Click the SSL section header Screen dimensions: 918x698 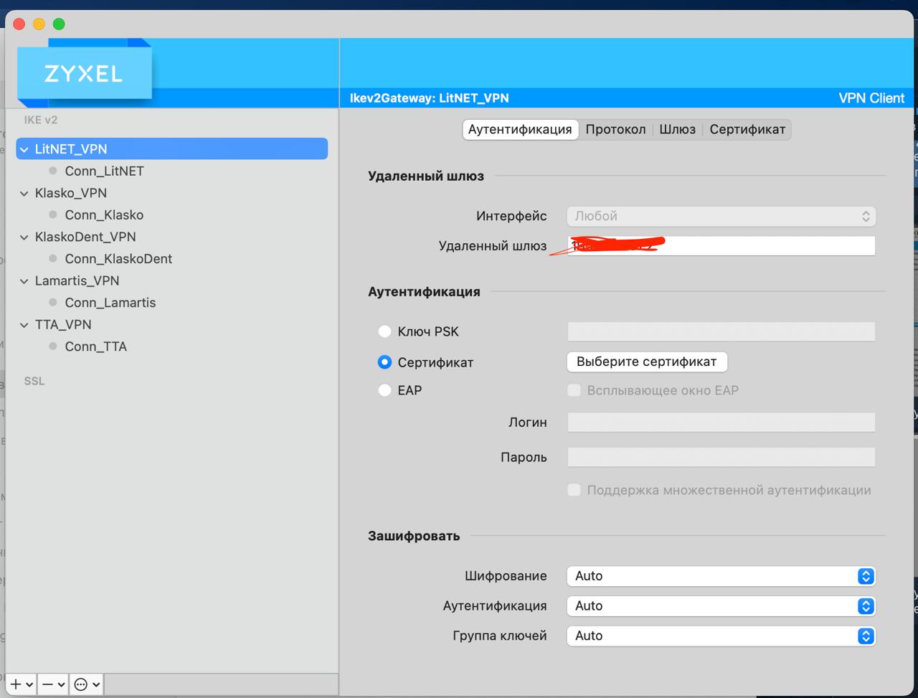point(34,381)
